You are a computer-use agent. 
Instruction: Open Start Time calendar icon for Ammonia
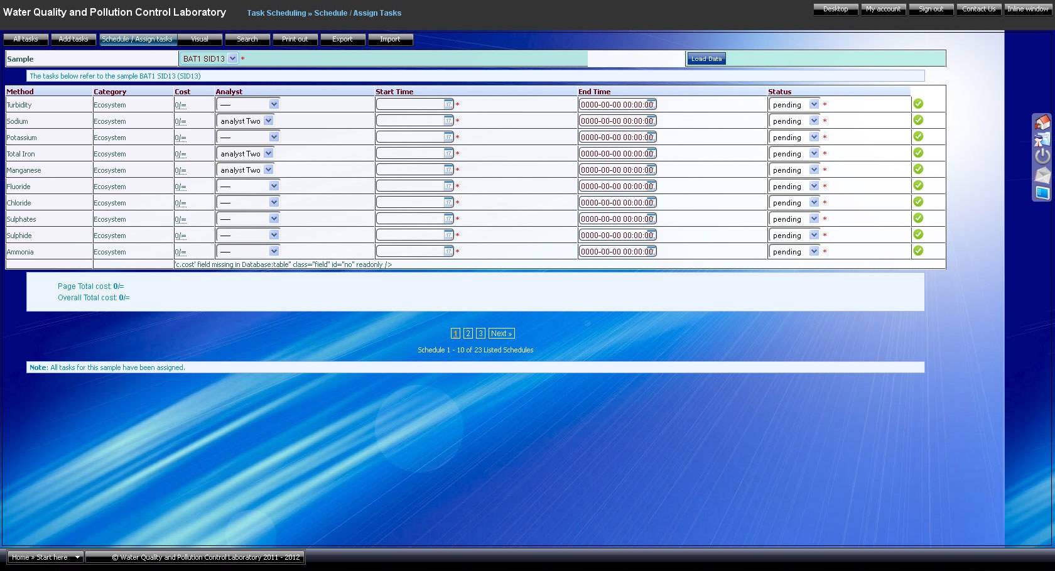click(x=448, y=251)
